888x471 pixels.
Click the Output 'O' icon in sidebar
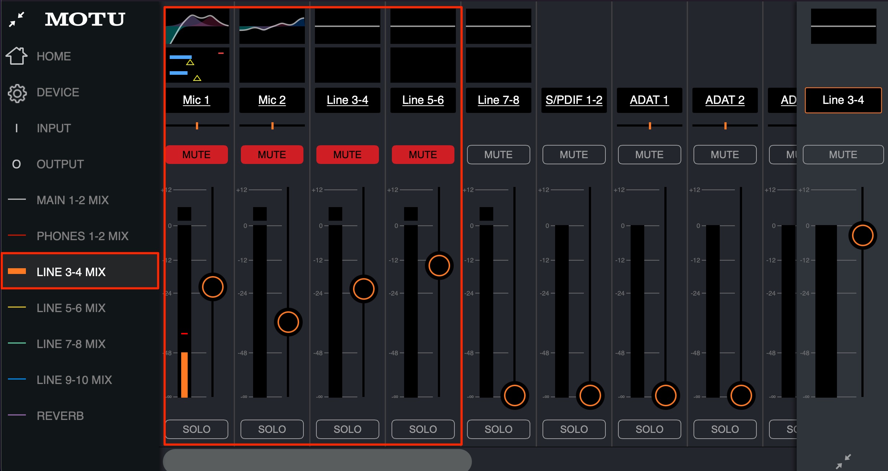click(x=17, y=164)
